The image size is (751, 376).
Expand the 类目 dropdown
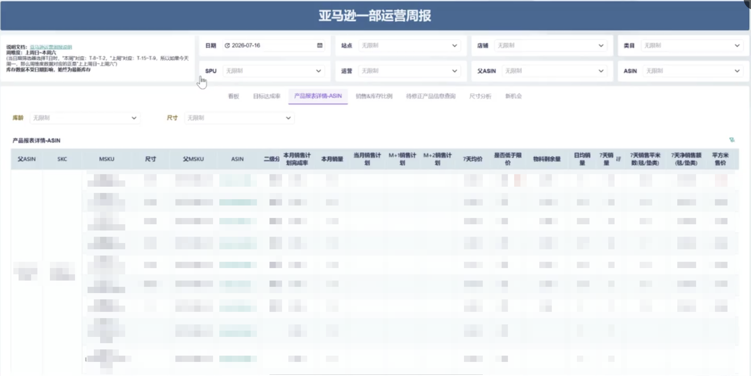(692, 45)
